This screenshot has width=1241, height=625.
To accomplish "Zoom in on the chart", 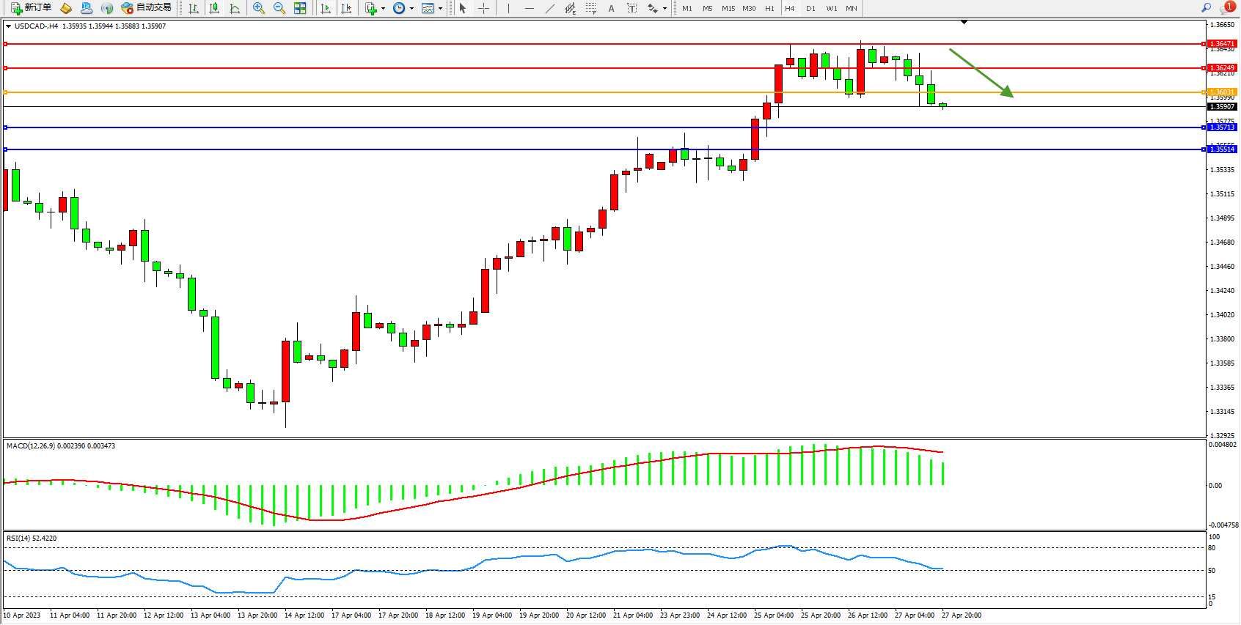I will 259,8.
